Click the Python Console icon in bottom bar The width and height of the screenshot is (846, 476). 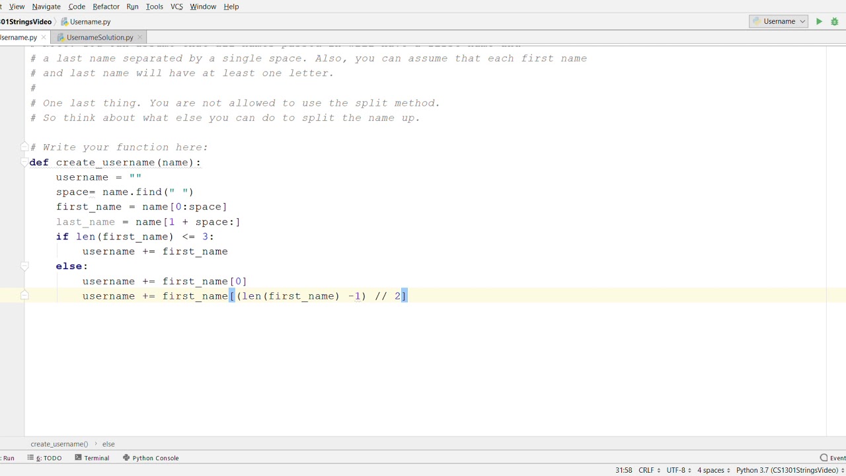tap(126, 457)
